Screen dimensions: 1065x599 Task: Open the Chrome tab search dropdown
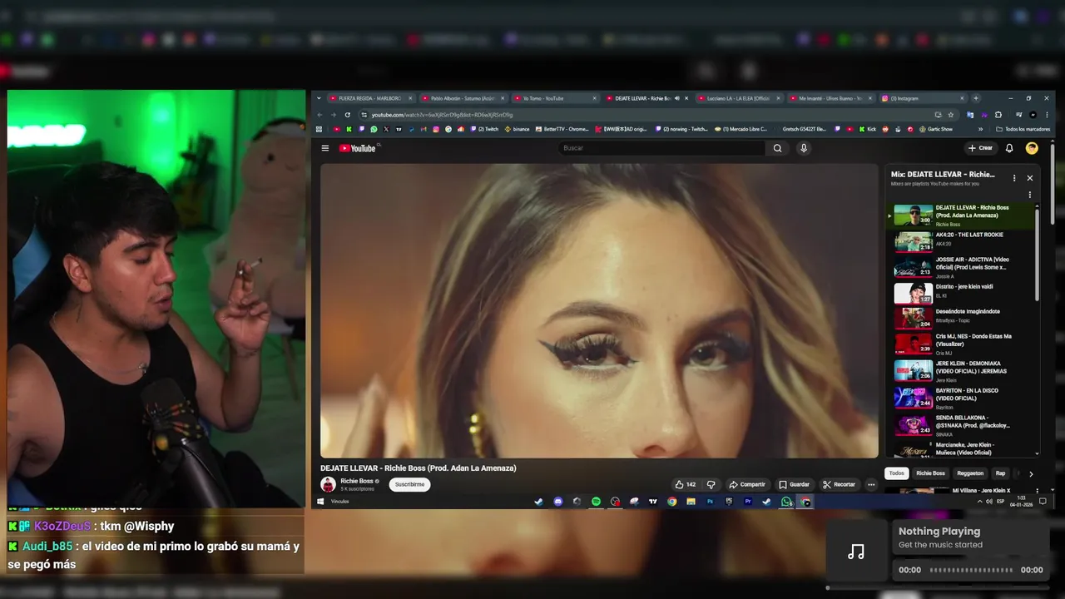[x=319, y=98]
